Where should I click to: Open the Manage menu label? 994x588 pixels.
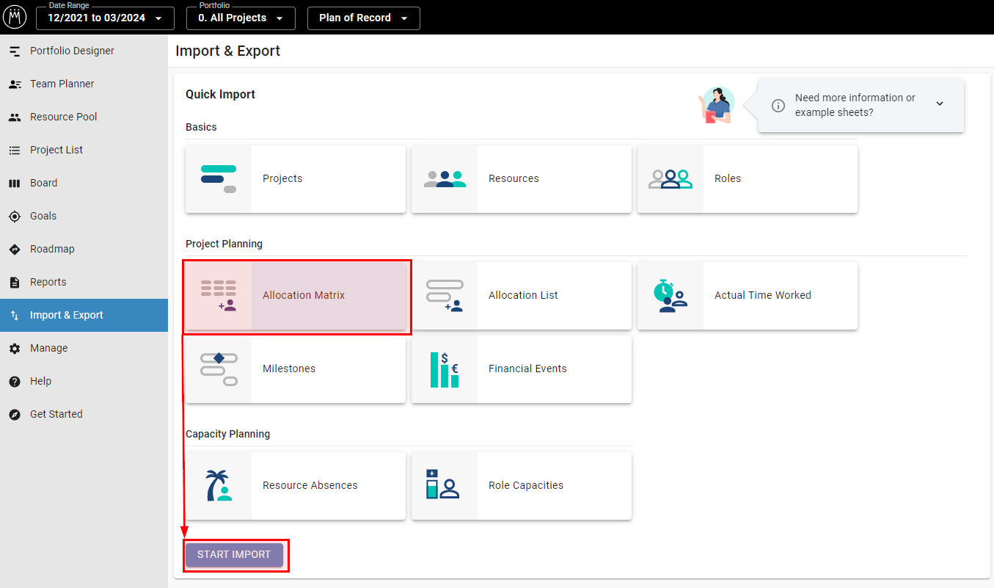(48, 348)
